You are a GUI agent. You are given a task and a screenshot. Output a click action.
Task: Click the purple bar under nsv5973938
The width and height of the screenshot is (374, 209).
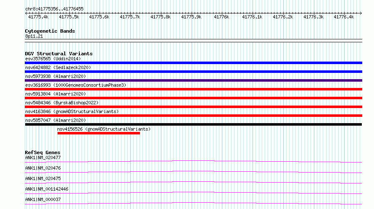tap(193, 80)
